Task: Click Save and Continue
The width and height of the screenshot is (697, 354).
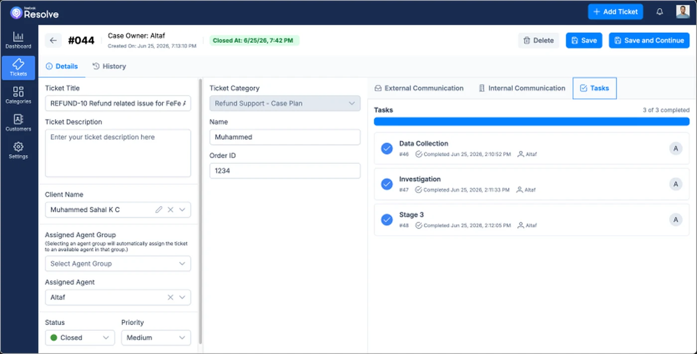Action: 649,40
